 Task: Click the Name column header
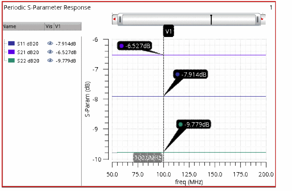(x=24, y=26)
